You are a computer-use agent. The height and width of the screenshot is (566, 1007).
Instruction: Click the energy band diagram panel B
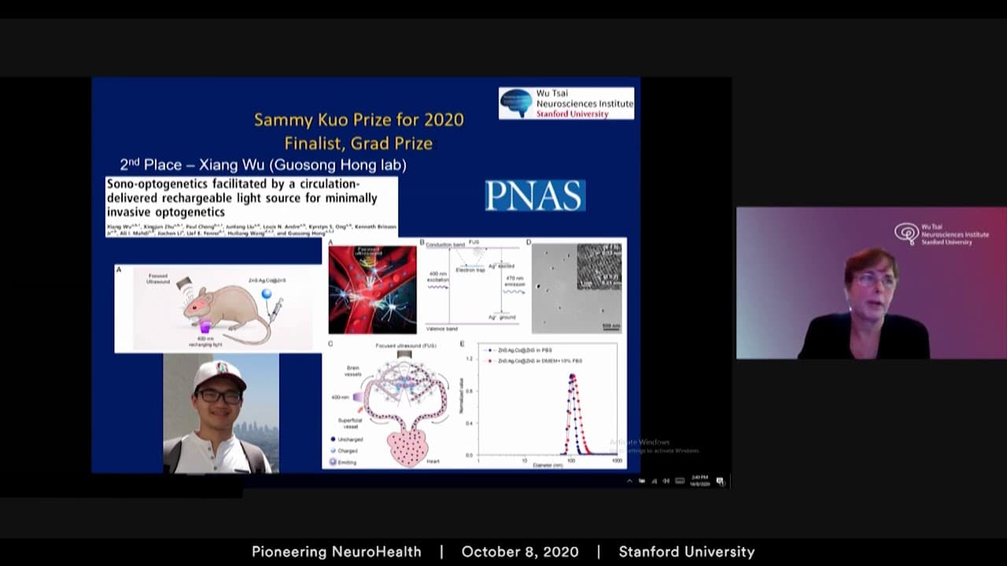[x=472, y=286]
